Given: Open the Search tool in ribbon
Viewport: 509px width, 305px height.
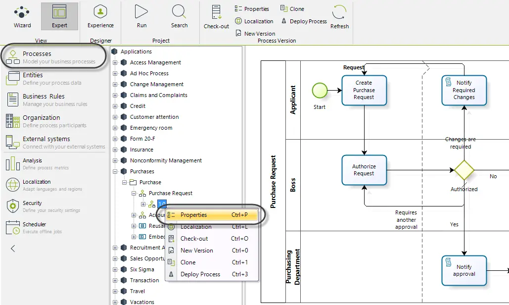Looking at the screenshot, I should coord(179,16).
